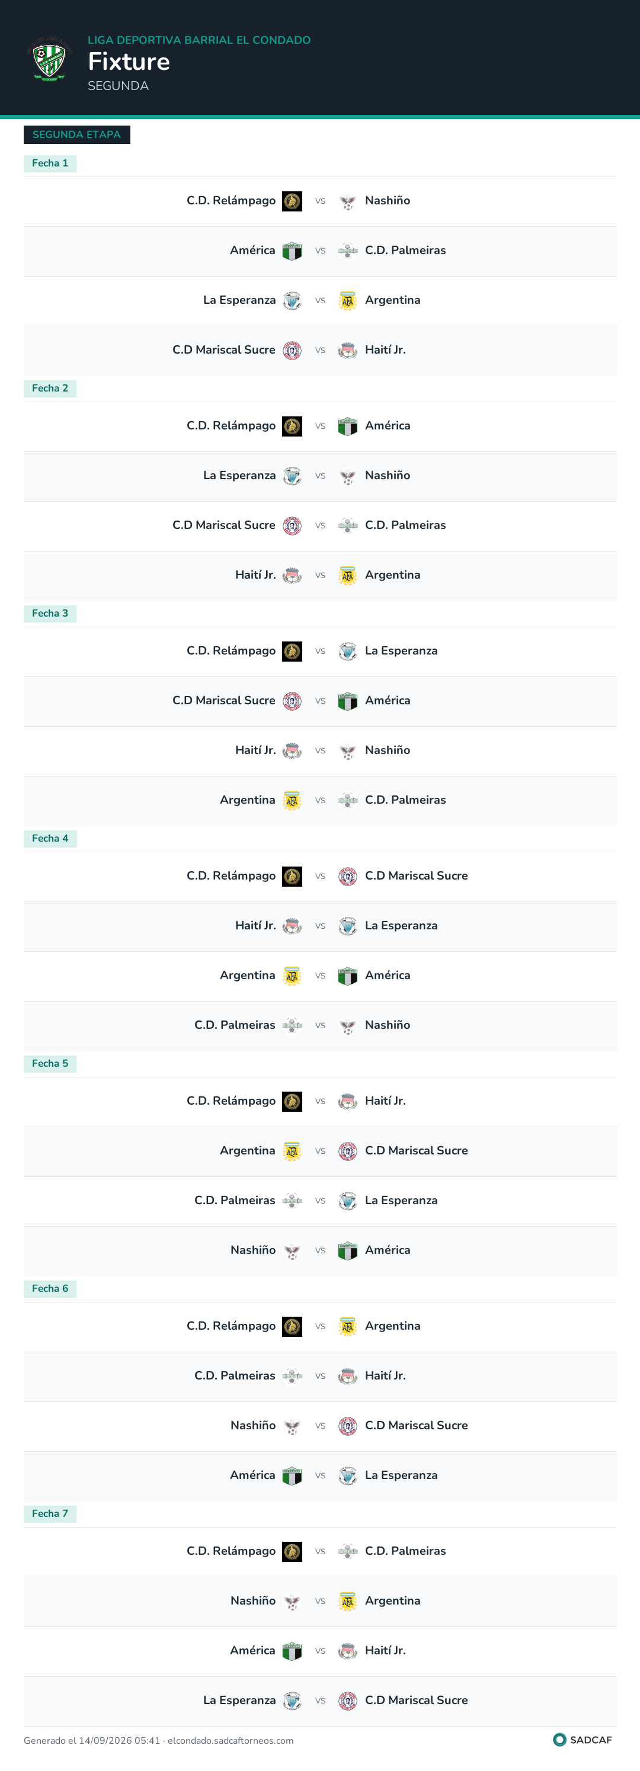The height and width of the screenshot is (1771, 640).
Task: Select the Fecha 3 label
Action: pos(50,613)
